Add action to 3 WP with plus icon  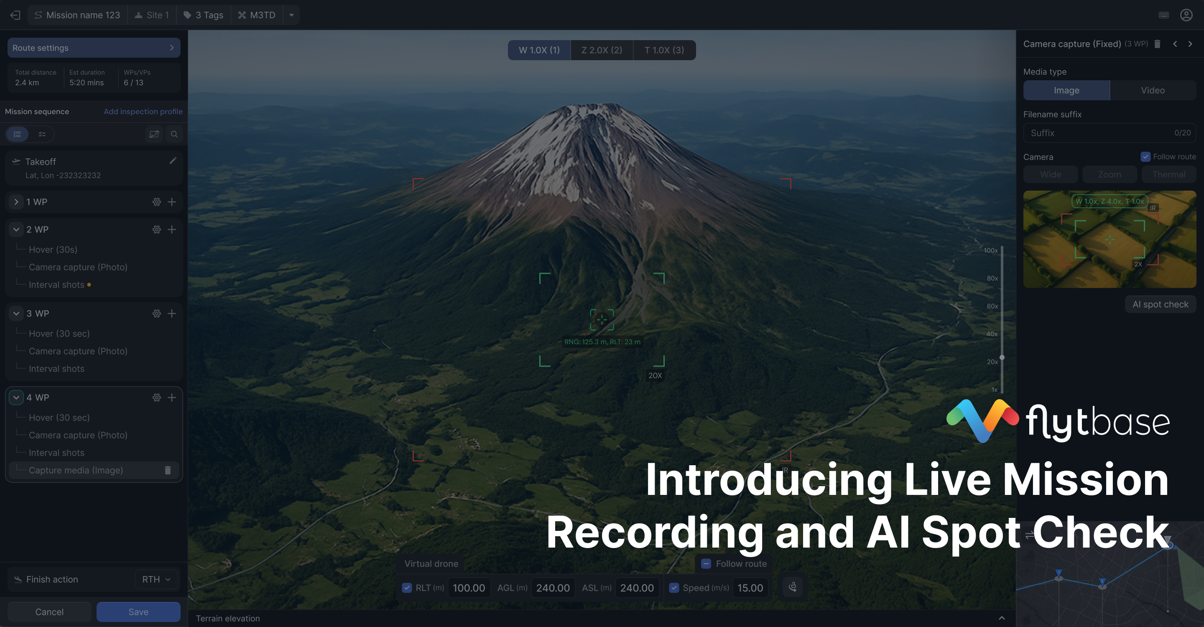click(x=172, y=313)
